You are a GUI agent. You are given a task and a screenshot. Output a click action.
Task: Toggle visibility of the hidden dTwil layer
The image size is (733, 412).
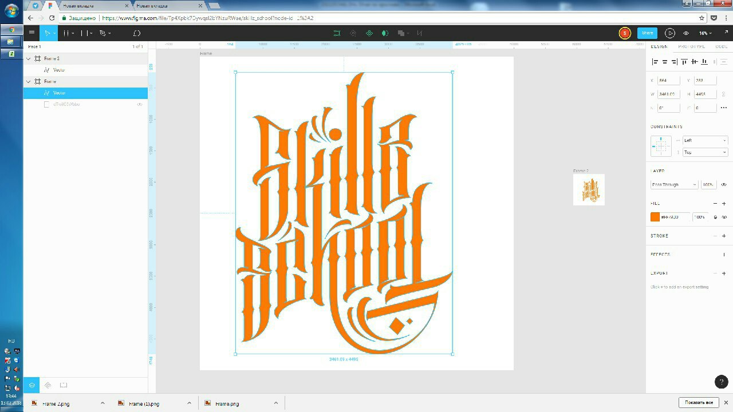140,104
